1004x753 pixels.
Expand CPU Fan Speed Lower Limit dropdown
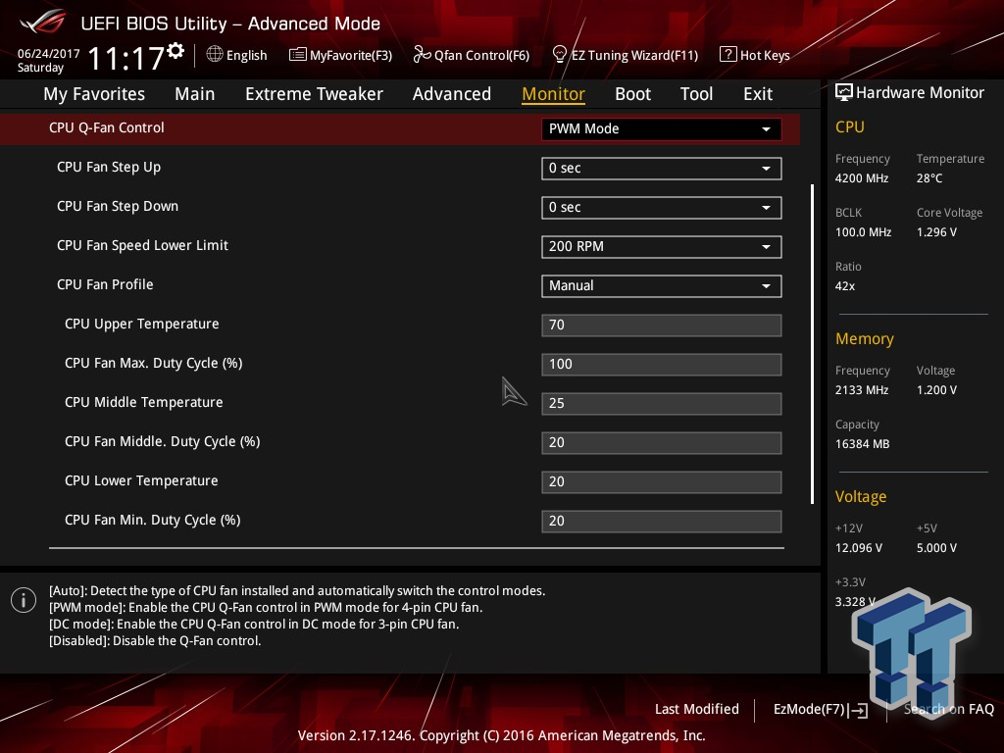(x=662, y=246)
